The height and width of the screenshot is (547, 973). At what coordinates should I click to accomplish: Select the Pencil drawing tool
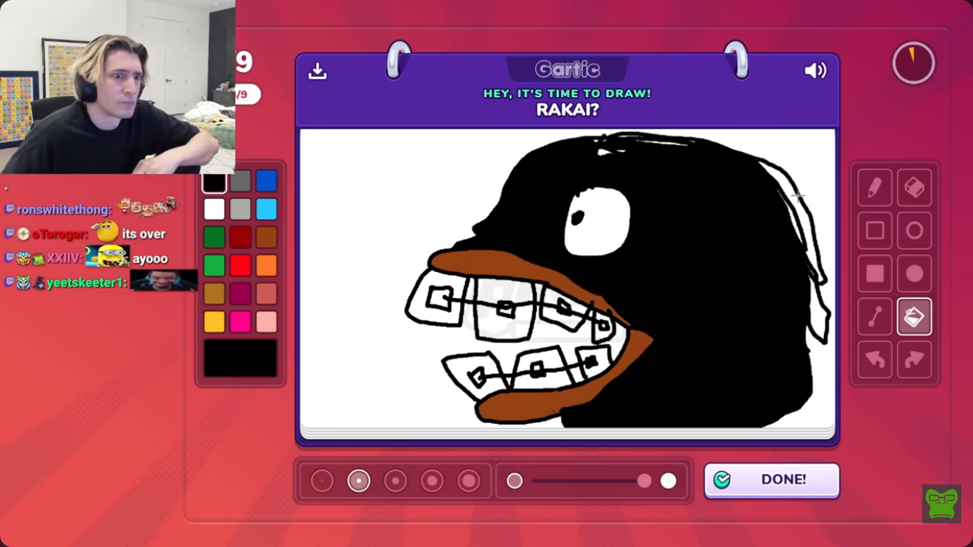pos(874,187)
